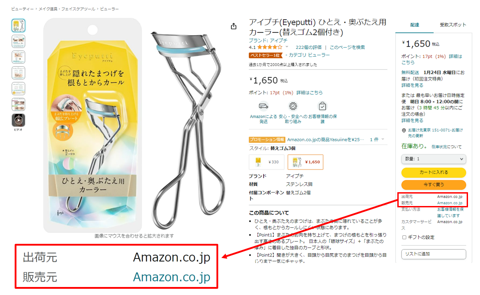Select the first product thumbnail image
The height and width of the screenshot is (295, 480).
coord(18,25)
